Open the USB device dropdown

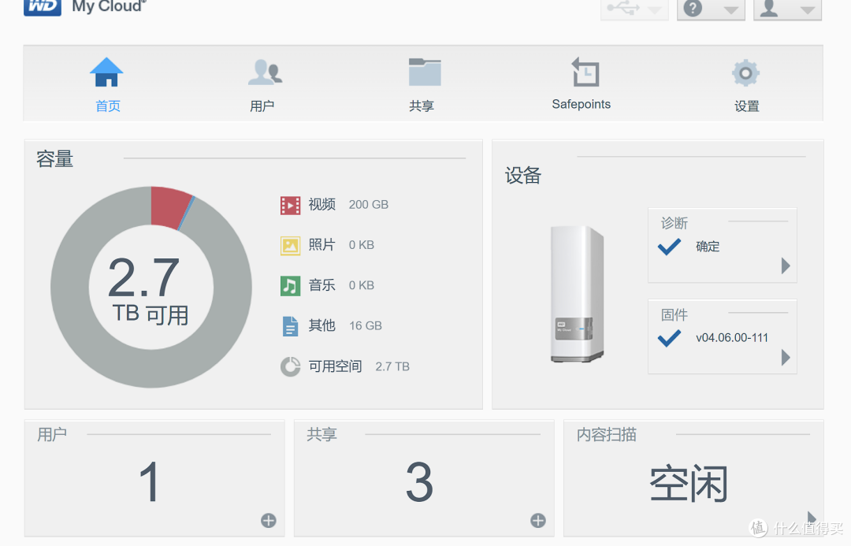[x=634, y=9]
